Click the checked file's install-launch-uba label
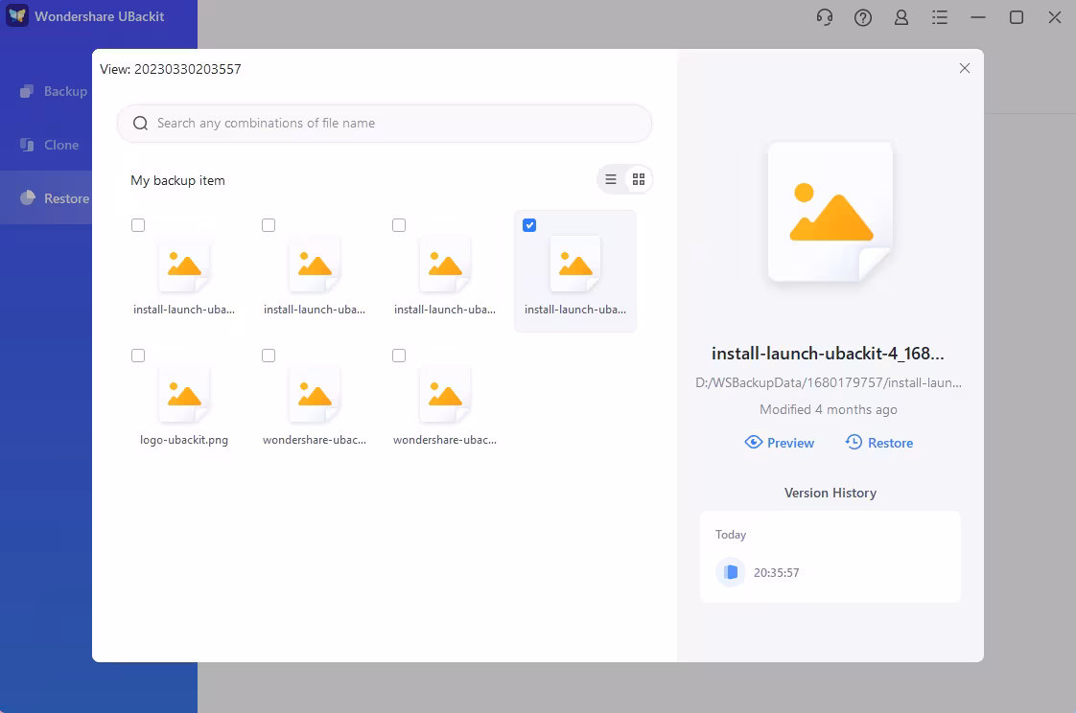The width and height of the screenshot is (1076, 713). click(x=575, y=310)
